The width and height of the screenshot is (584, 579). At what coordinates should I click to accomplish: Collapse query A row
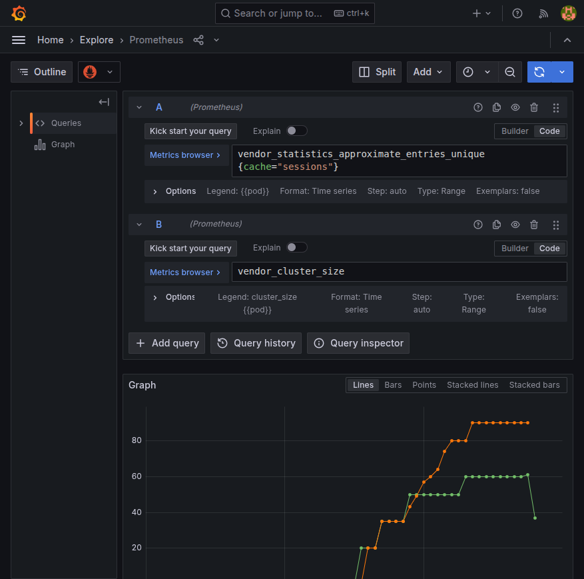click(x=139, y=107)
